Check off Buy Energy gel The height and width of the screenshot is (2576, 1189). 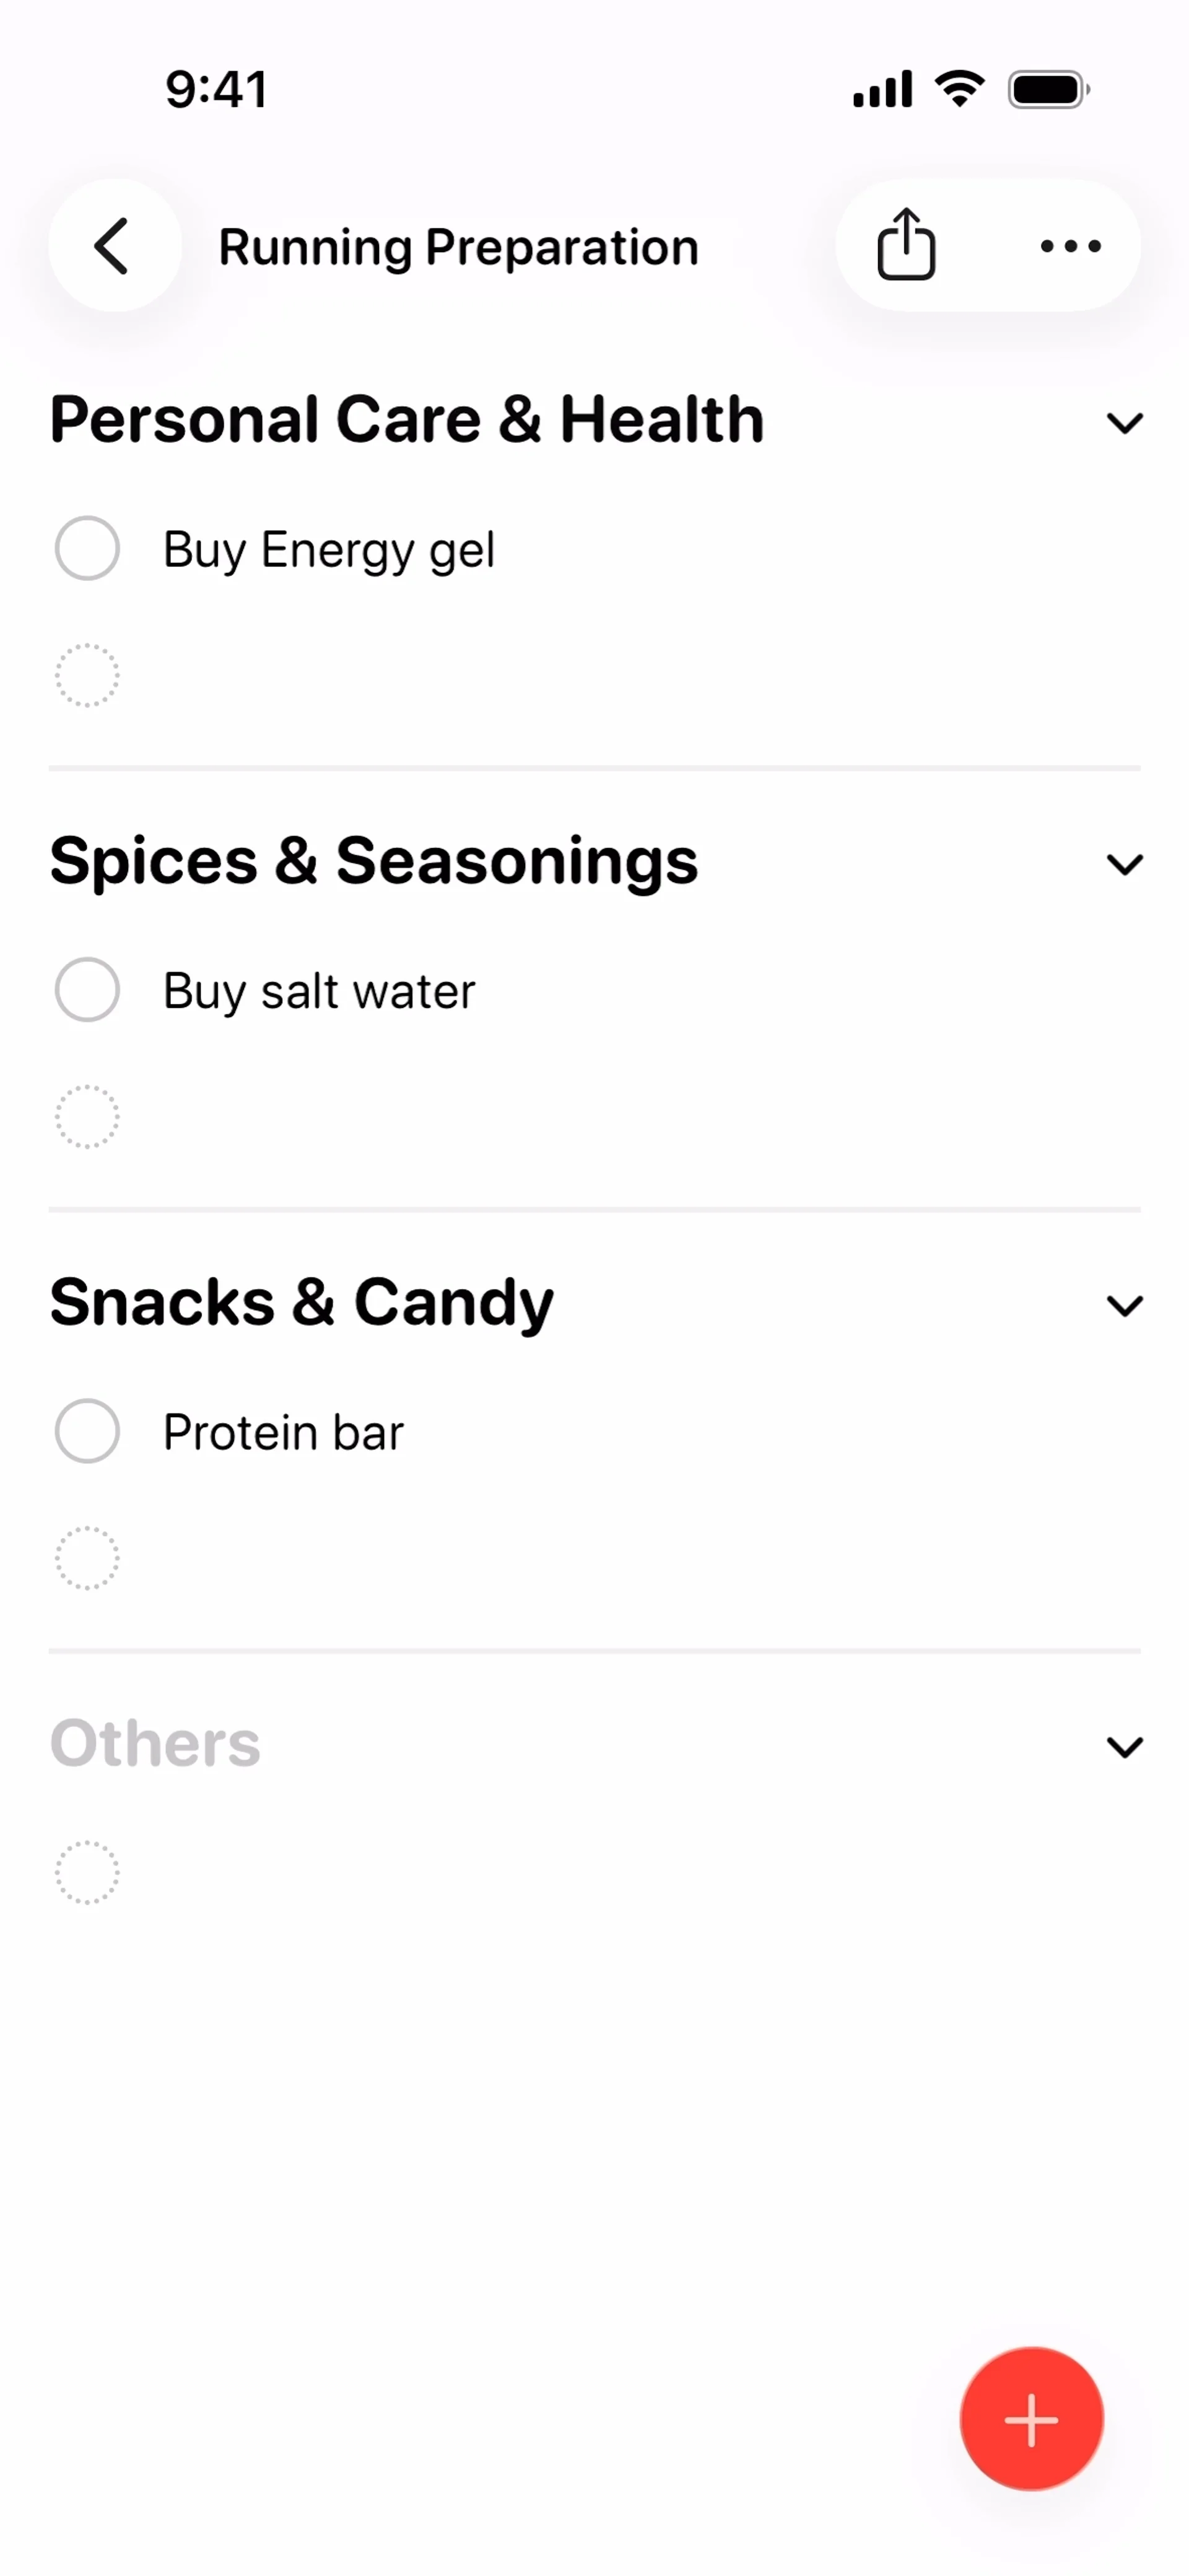[87, 549]
